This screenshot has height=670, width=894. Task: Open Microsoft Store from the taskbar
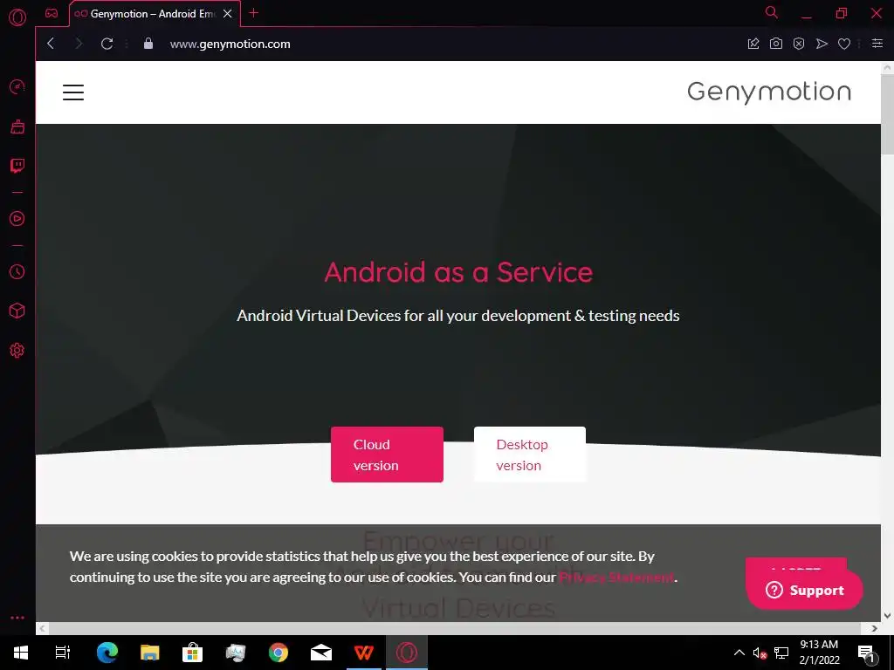[193, 653]
